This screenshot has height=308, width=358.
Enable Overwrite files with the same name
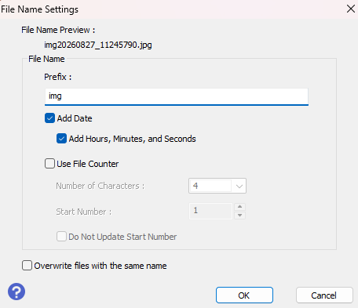coord(27,266)
